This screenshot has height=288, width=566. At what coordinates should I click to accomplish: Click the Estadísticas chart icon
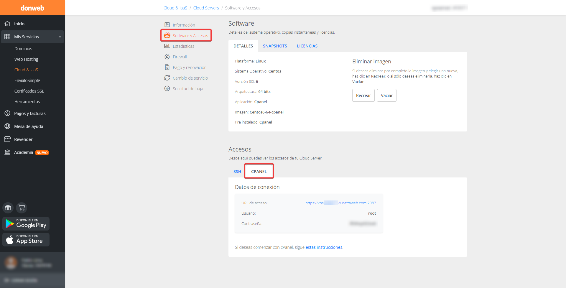(x=167, y=46)
